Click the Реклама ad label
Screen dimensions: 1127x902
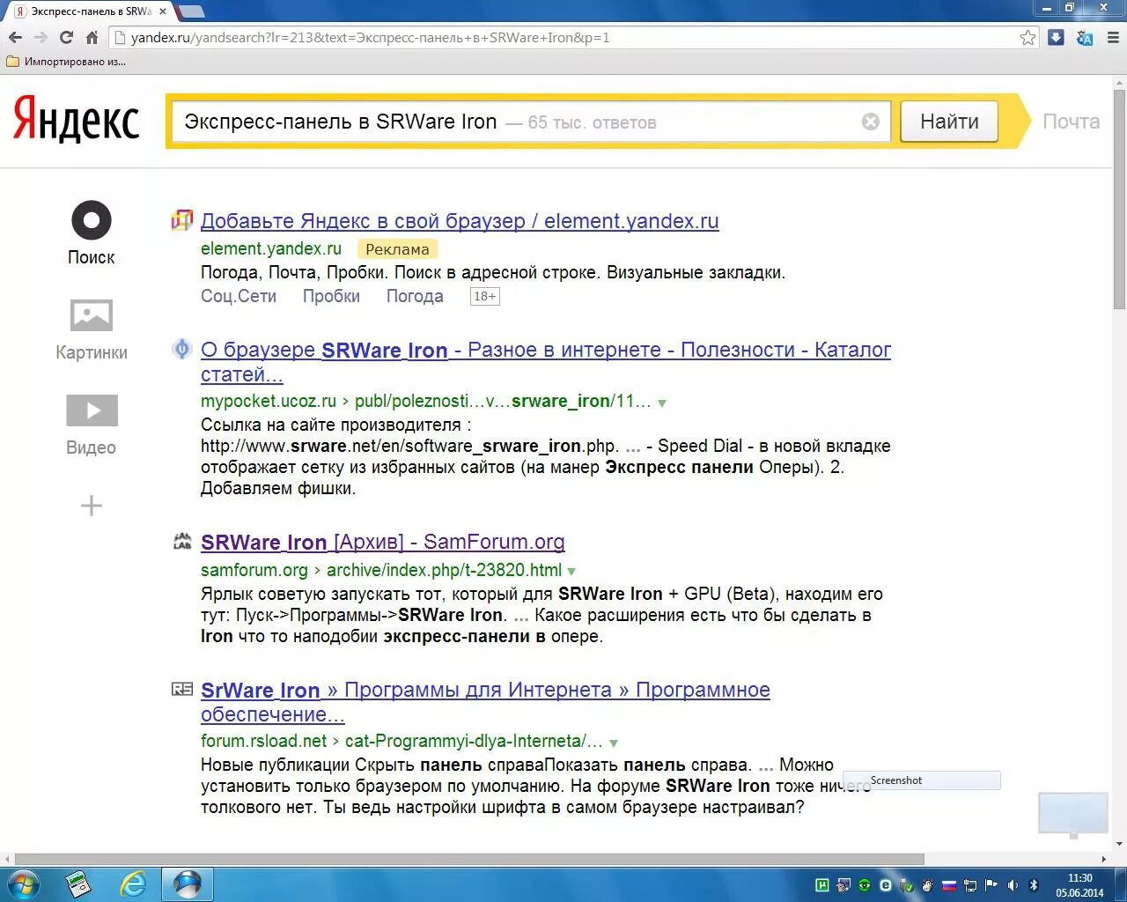(397, 249)
